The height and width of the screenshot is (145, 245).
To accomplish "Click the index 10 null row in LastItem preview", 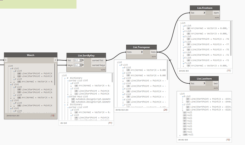I will 188,135.
